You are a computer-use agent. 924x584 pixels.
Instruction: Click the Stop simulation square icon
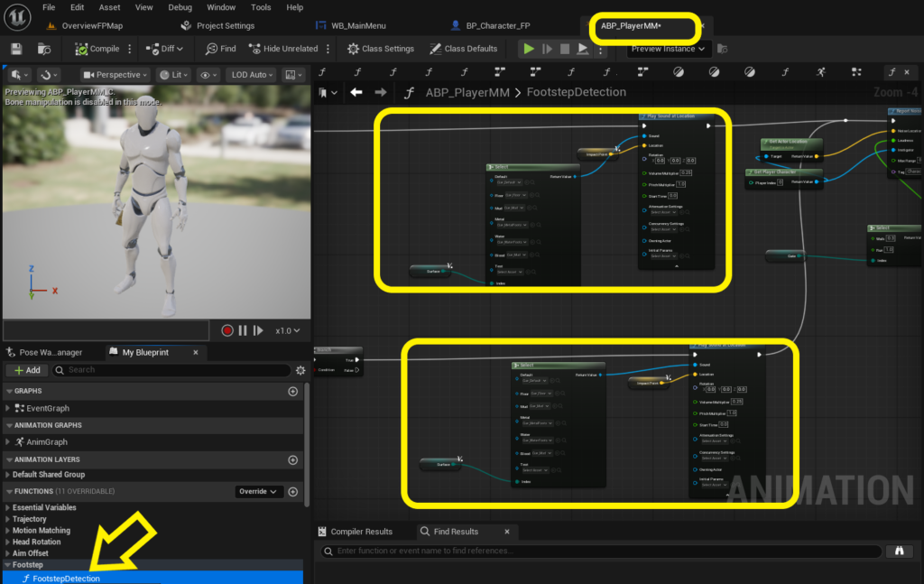click(565, 49)
